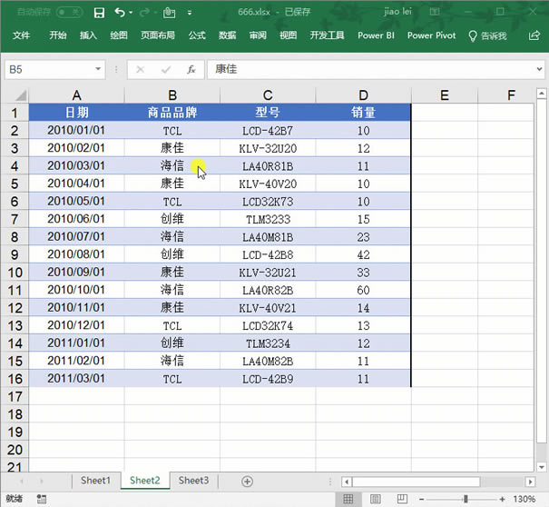
Task: Click the confirm checkmark formula button
Action: [x=166, y=69]
